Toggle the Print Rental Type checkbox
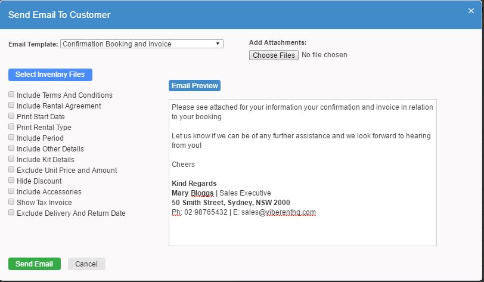Screen dimensions: 484x282 [x=11, y=127]
